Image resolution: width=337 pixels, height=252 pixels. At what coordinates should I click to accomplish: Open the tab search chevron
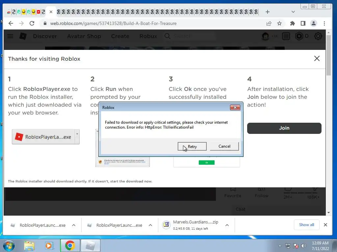293,12
